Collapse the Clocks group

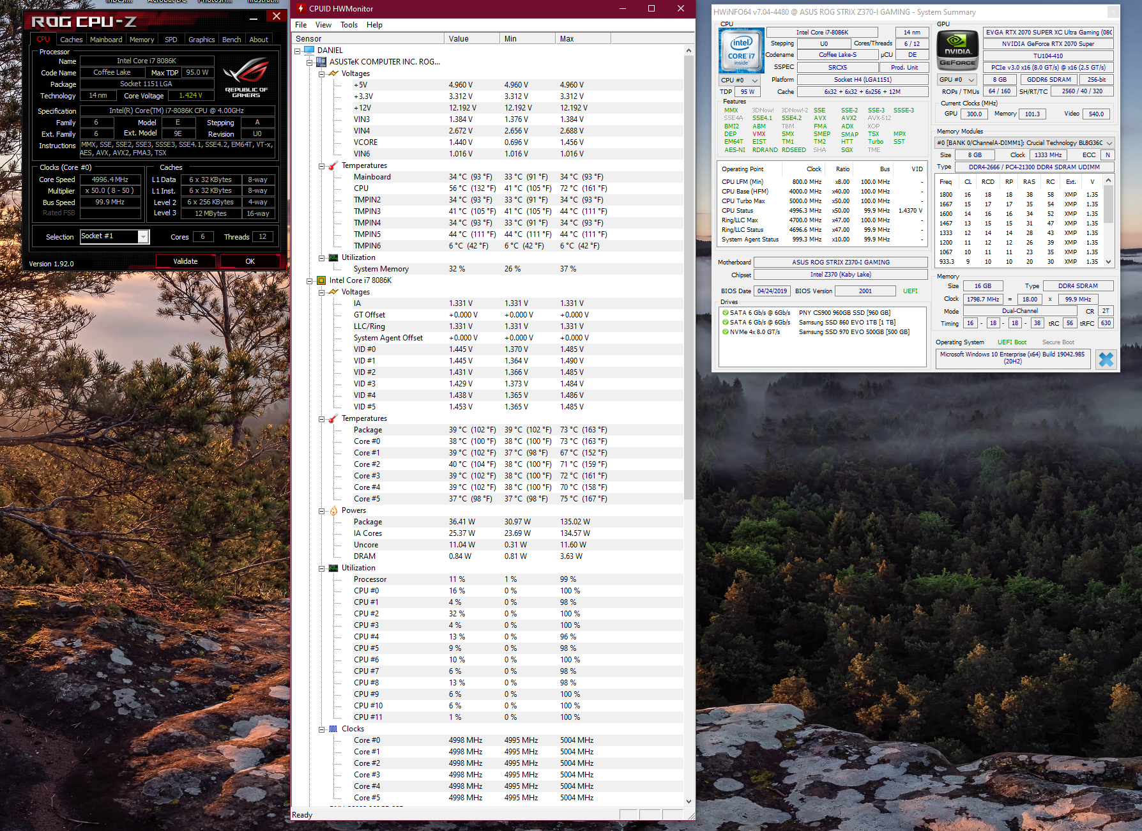[x=322, y=729]
